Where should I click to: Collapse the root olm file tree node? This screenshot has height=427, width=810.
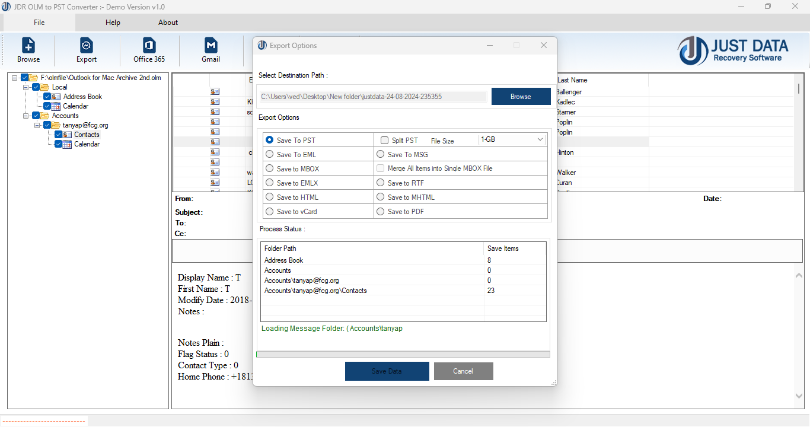15,78
